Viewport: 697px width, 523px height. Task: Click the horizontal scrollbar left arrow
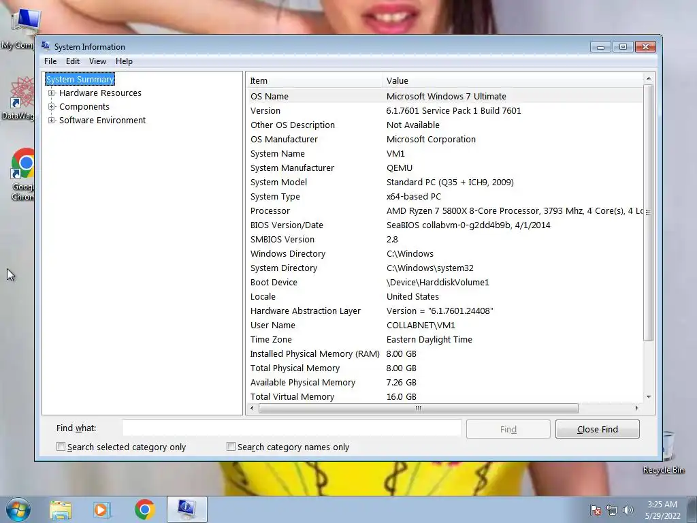(252, 408)
